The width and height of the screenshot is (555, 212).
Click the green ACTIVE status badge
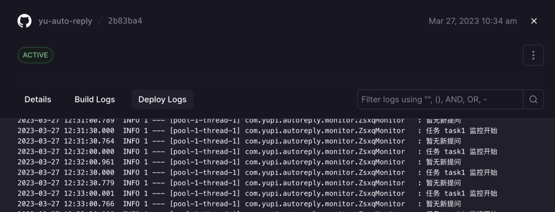[x=35, y=55]
